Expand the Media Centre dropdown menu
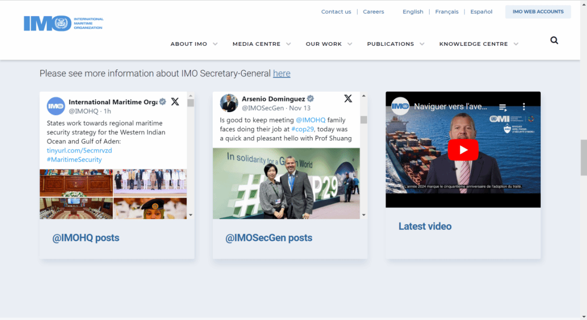 [x=261, y=44]
